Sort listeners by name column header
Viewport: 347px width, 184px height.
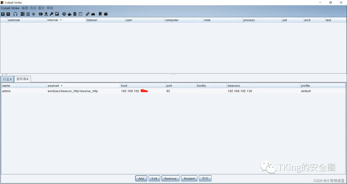tap(24, 86)
